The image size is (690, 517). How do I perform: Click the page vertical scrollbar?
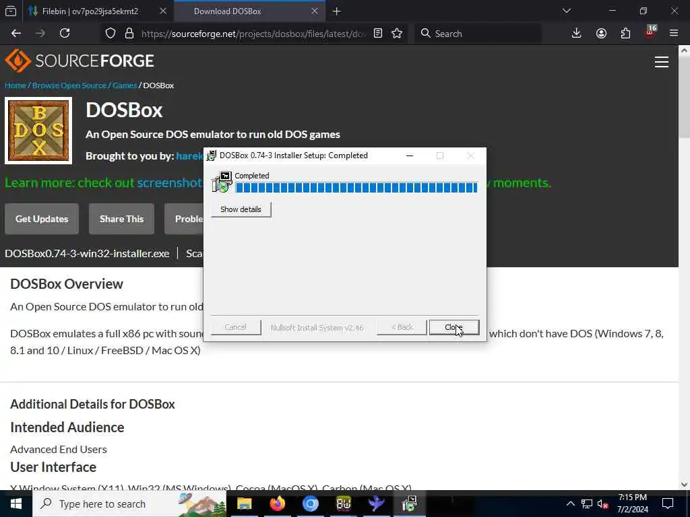(x=685, y=267)
